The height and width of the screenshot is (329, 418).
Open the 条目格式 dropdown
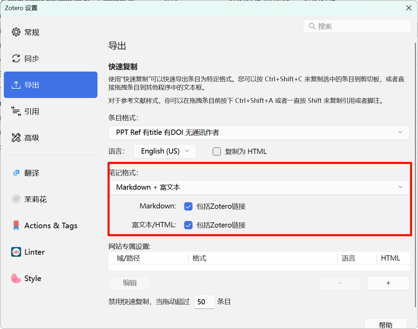(x=259, y=132)
